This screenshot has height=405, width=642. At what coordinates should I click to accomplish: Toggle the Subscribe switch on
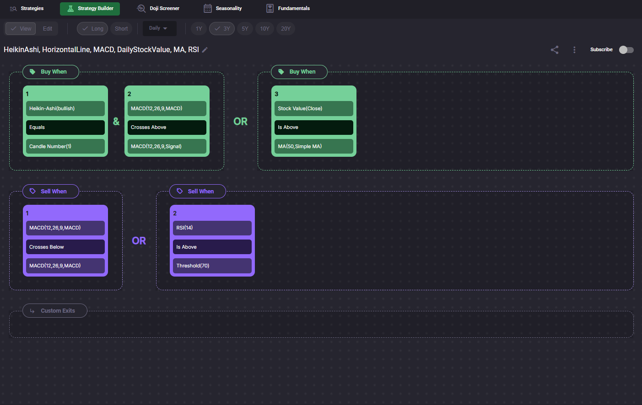[626, 50]
